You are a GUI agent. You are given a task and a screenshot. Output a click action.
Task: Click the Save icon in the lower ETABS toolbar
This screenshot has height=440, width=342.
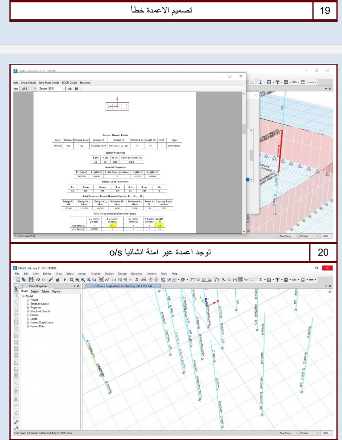[31, 280]
